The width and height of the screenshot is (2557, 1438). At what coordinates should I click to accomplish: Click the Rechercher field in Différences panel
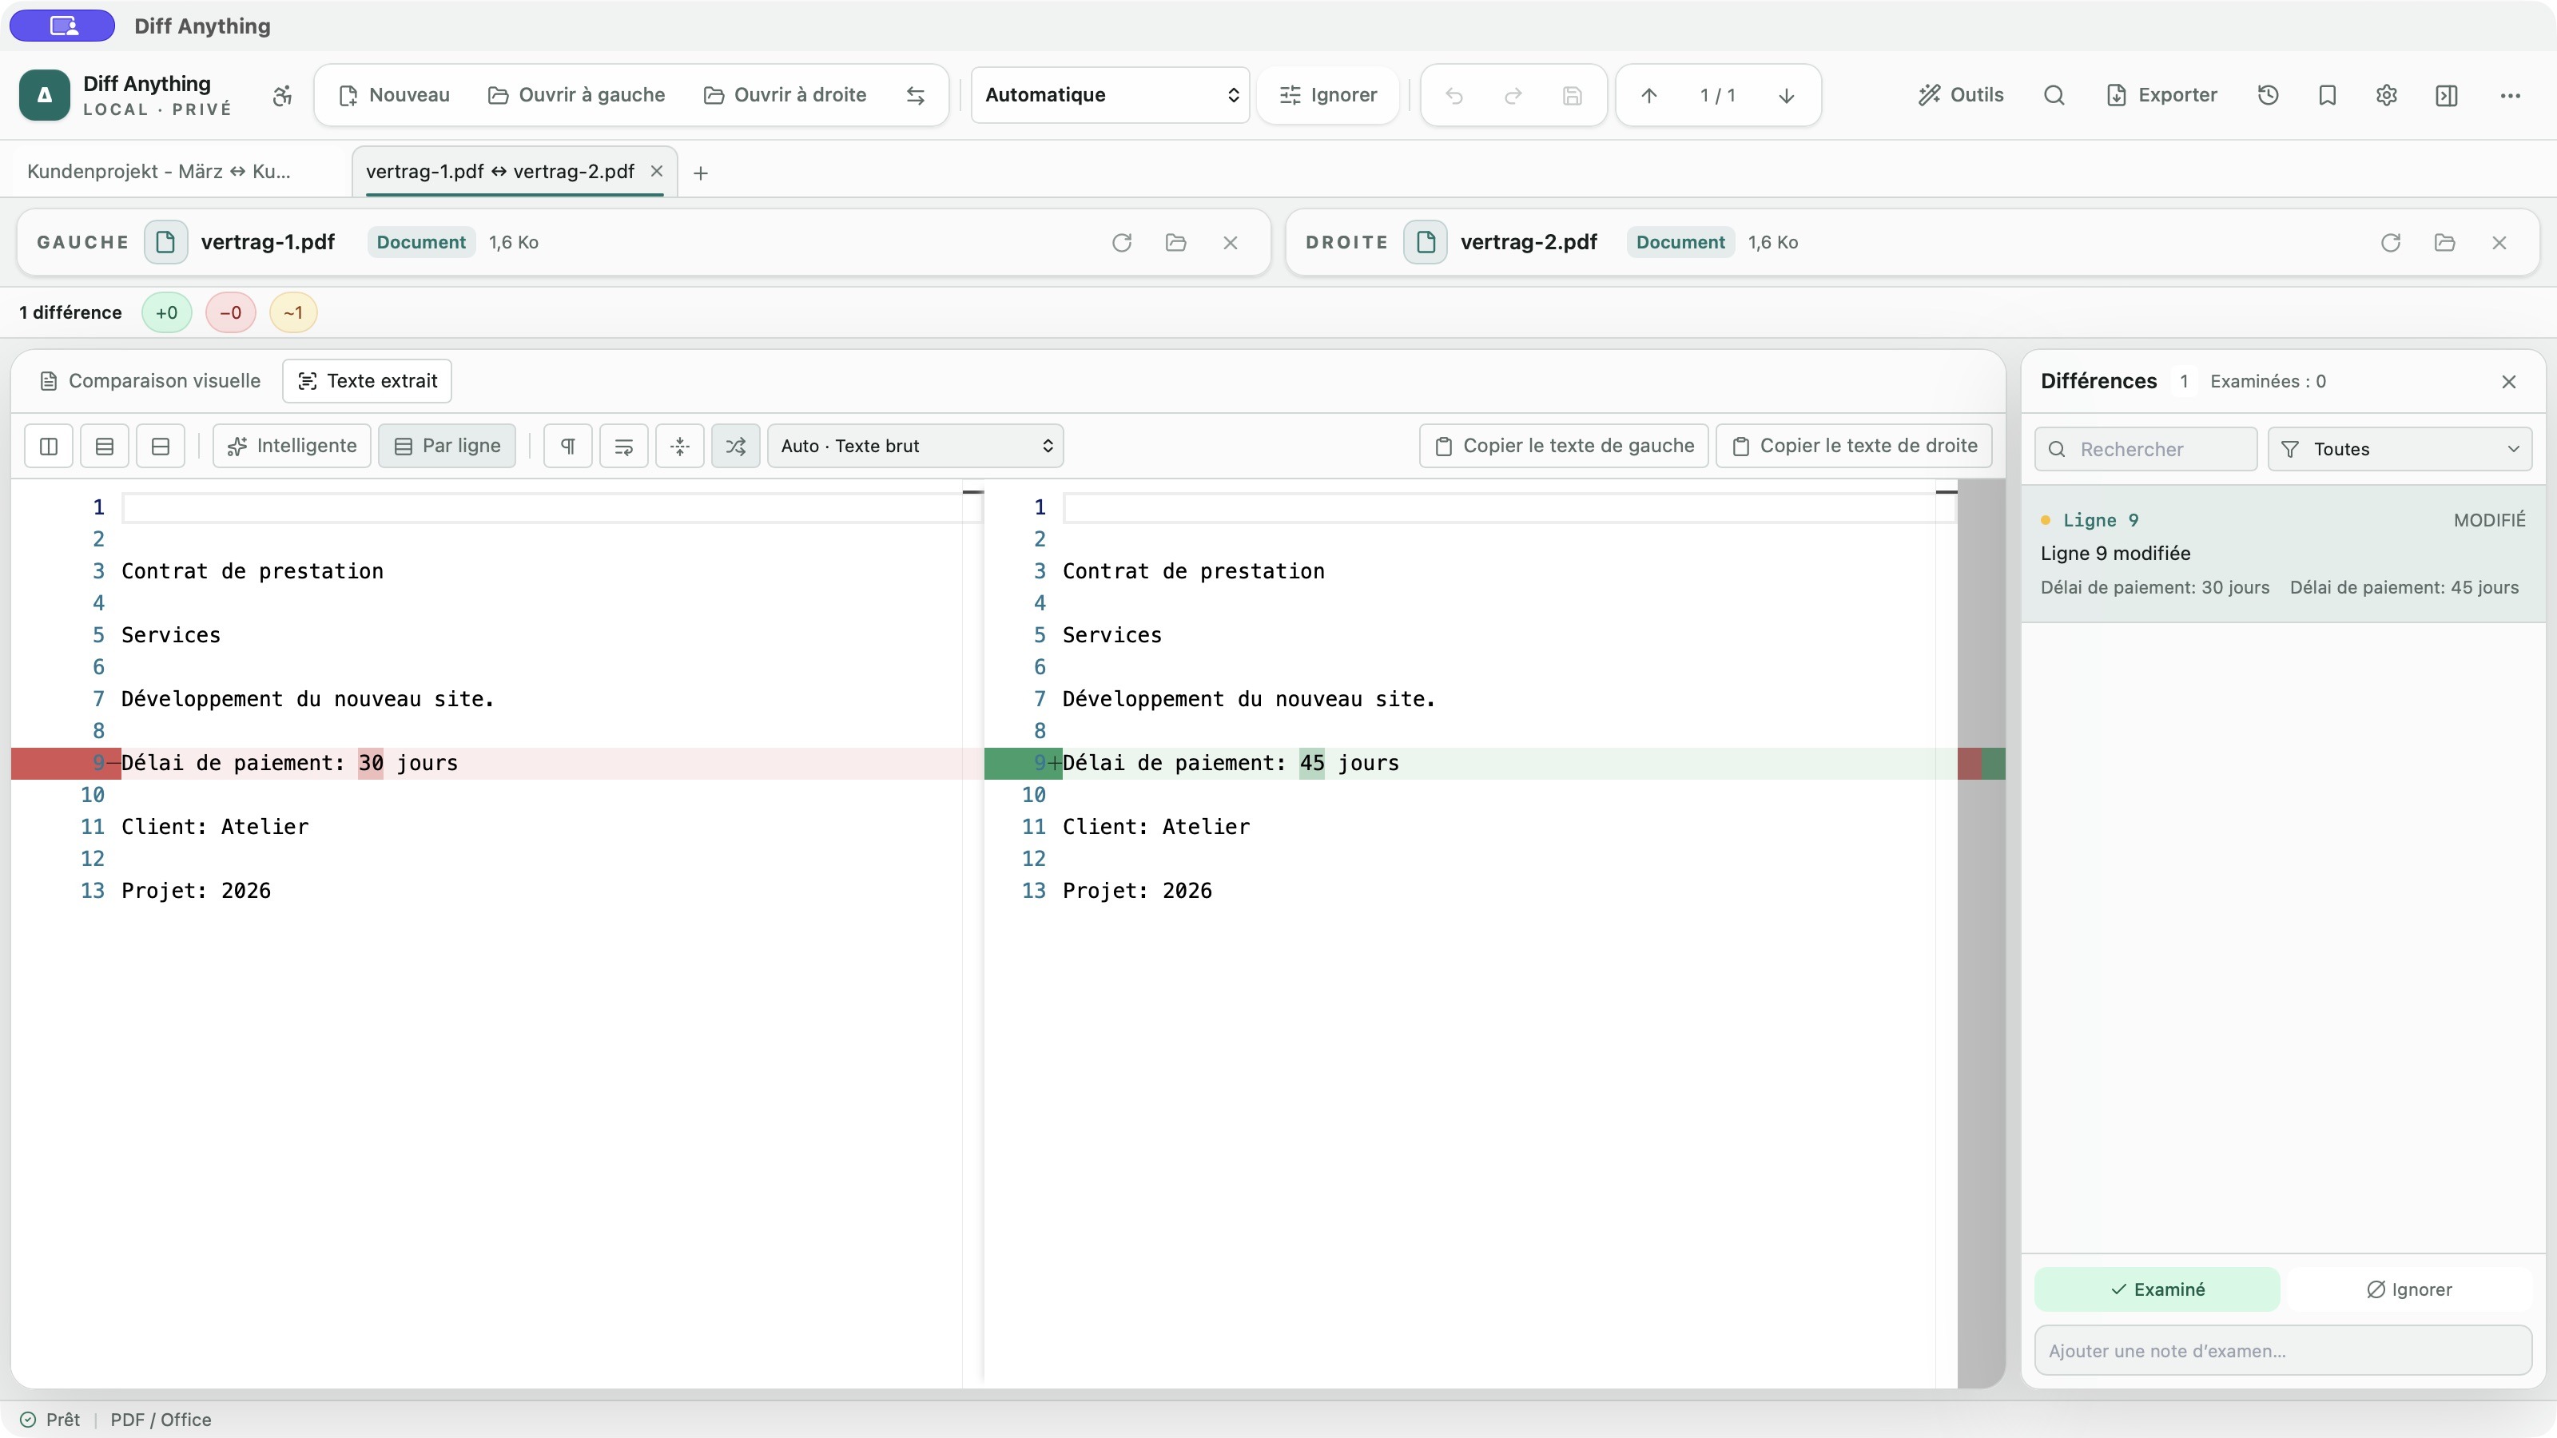2146,450
